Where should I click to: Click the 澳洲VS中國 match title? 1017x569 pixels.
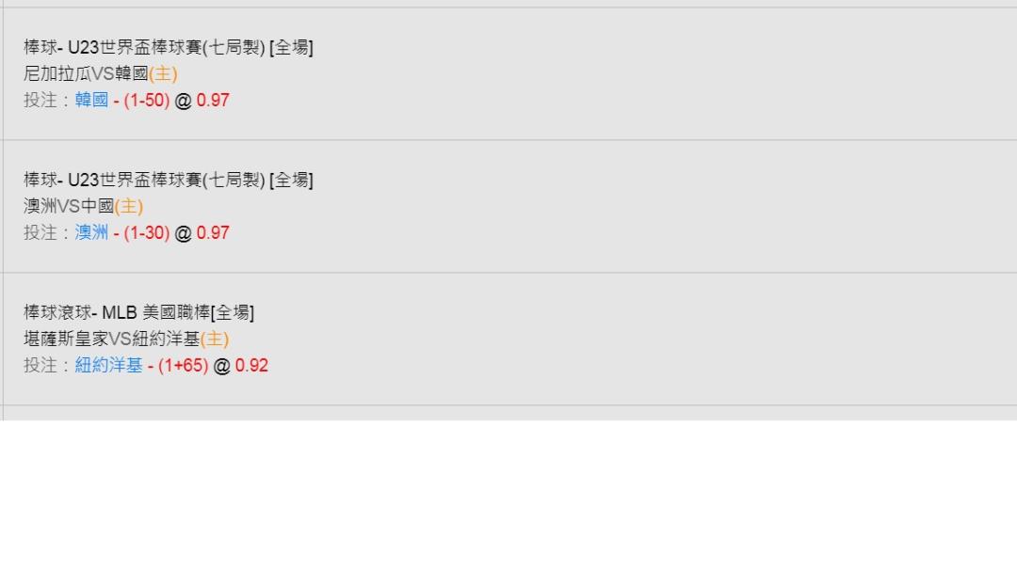tap(69, 206)
